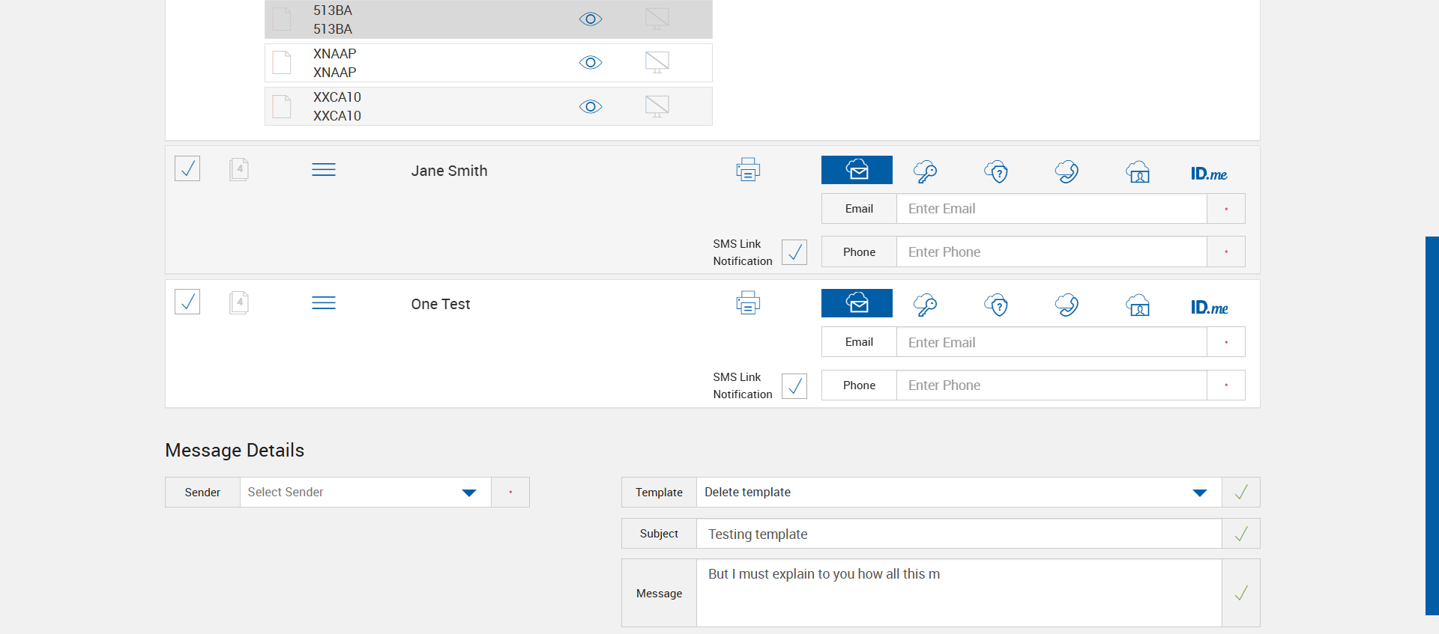The image size is (1439, 634).
Task: Click the monitor icon for XNAAP document
Action: 657,62
